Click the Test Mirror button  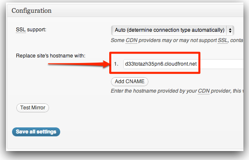33,108
